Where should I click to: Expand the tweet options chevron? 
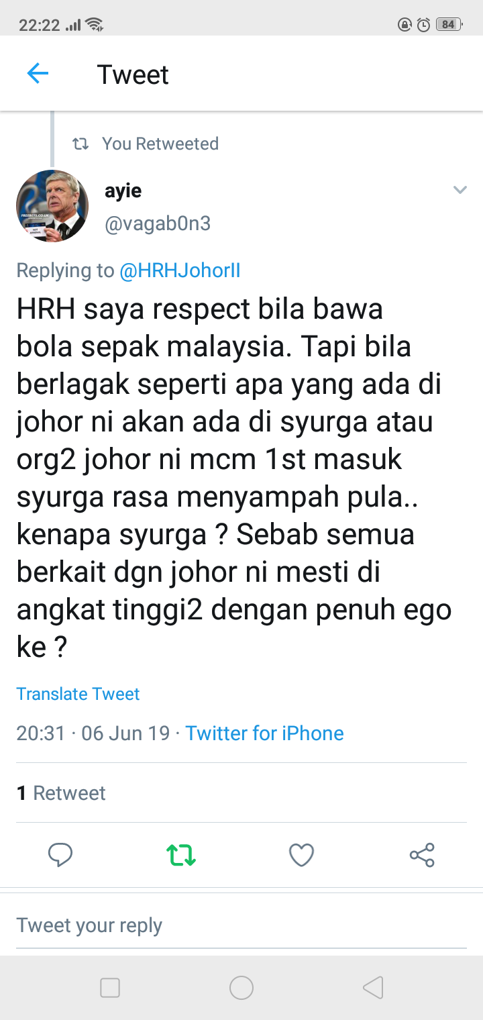coord(460,190)
